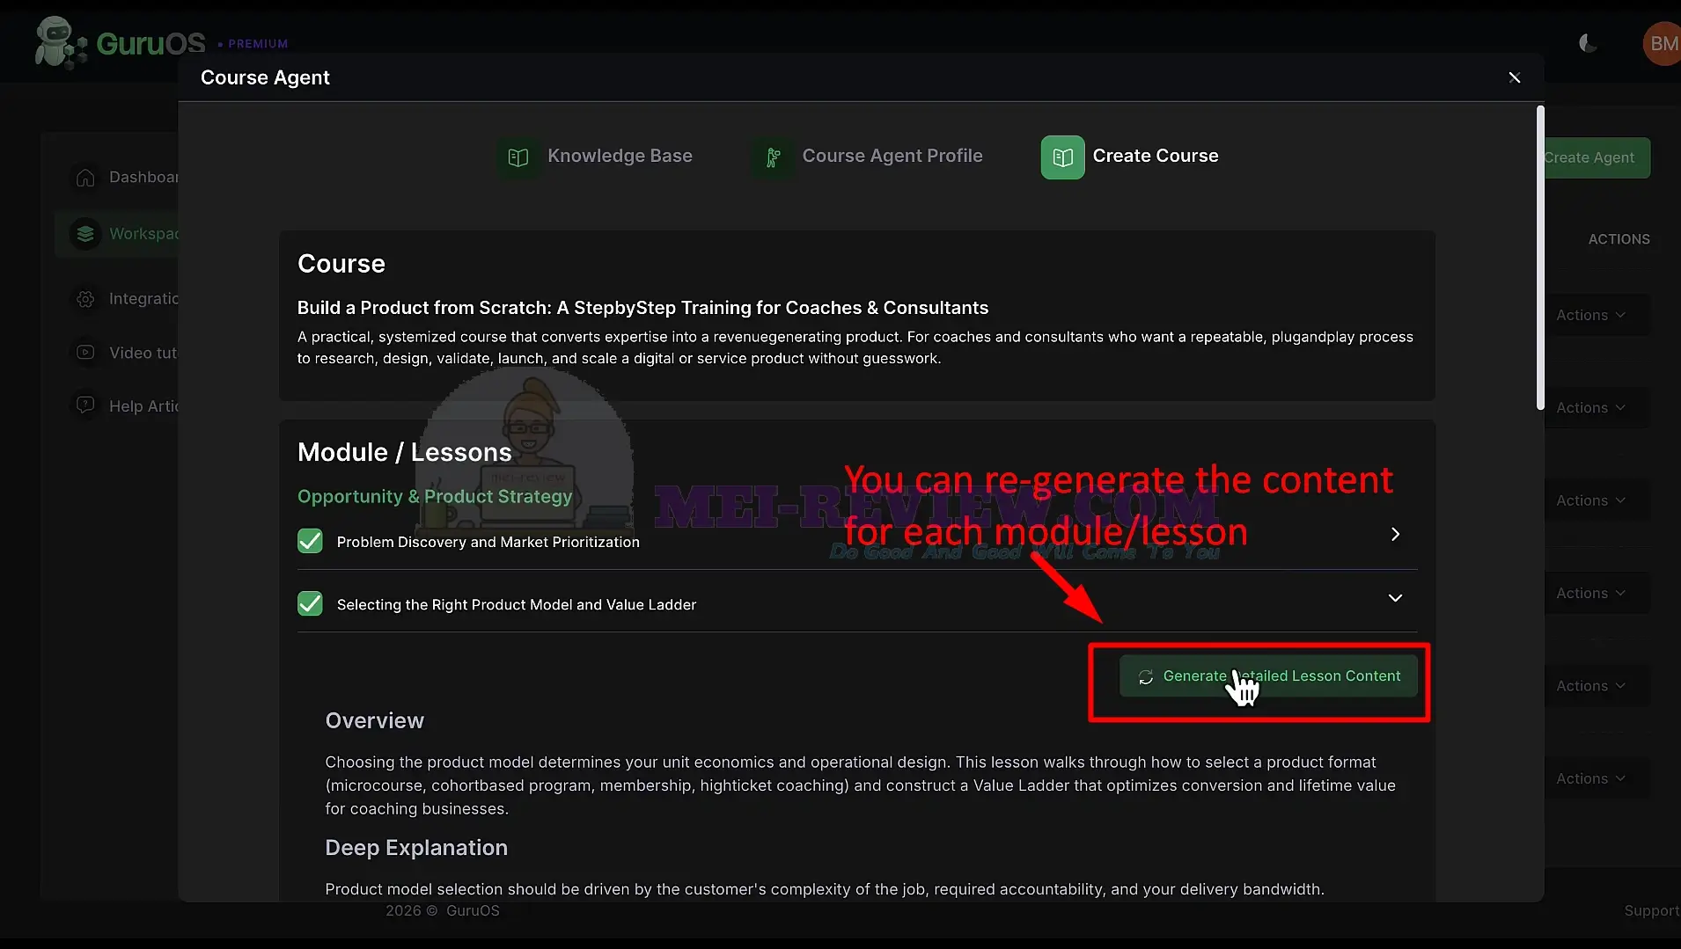Click the Create Agent button behind dialog

point(1597,157)
